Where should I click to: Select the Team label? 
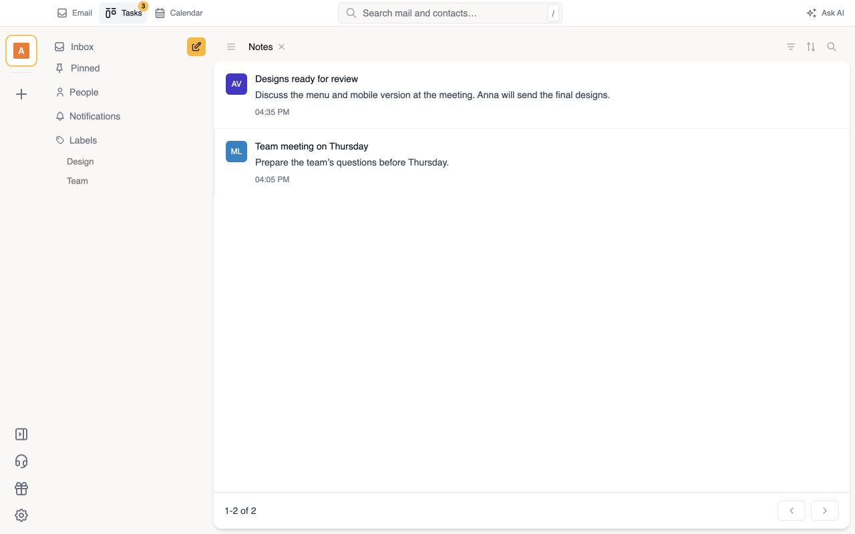(x=77, y=181)
